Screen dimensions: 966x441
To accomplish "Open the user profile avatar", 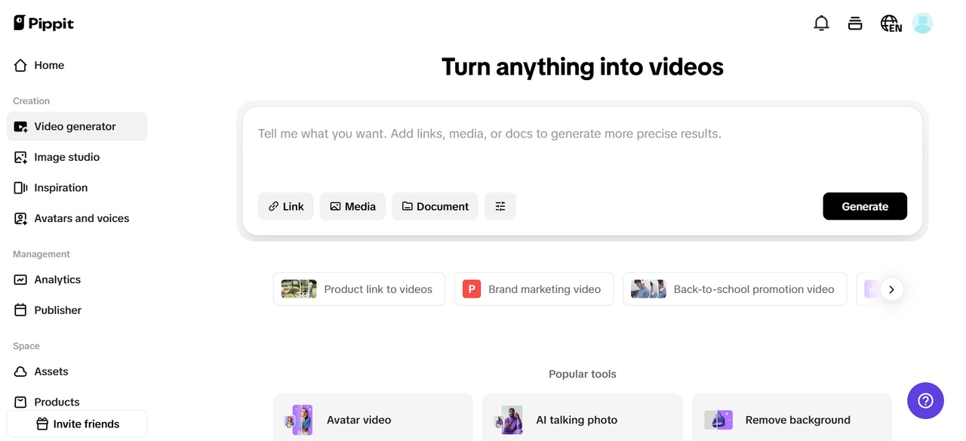I will point(922,23).
